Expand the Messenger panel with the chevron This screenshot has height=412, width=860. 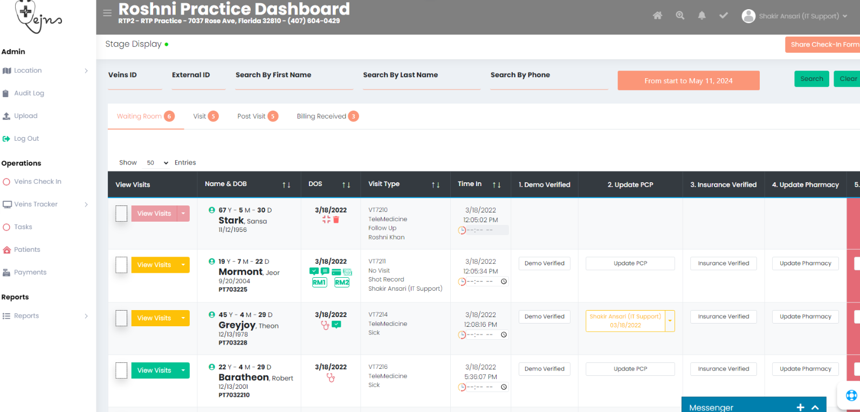(815, 408)
